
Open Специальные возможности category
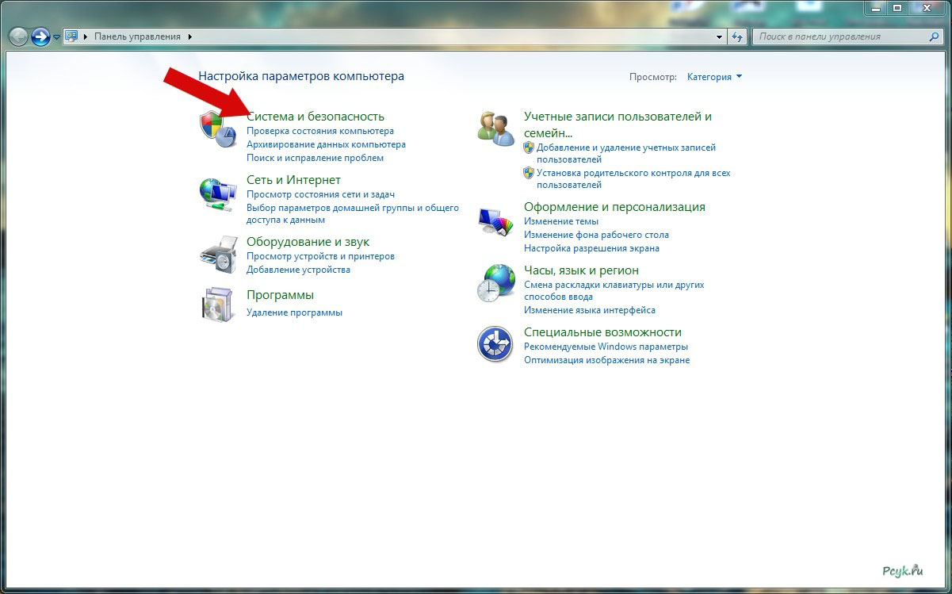[602, 332]
